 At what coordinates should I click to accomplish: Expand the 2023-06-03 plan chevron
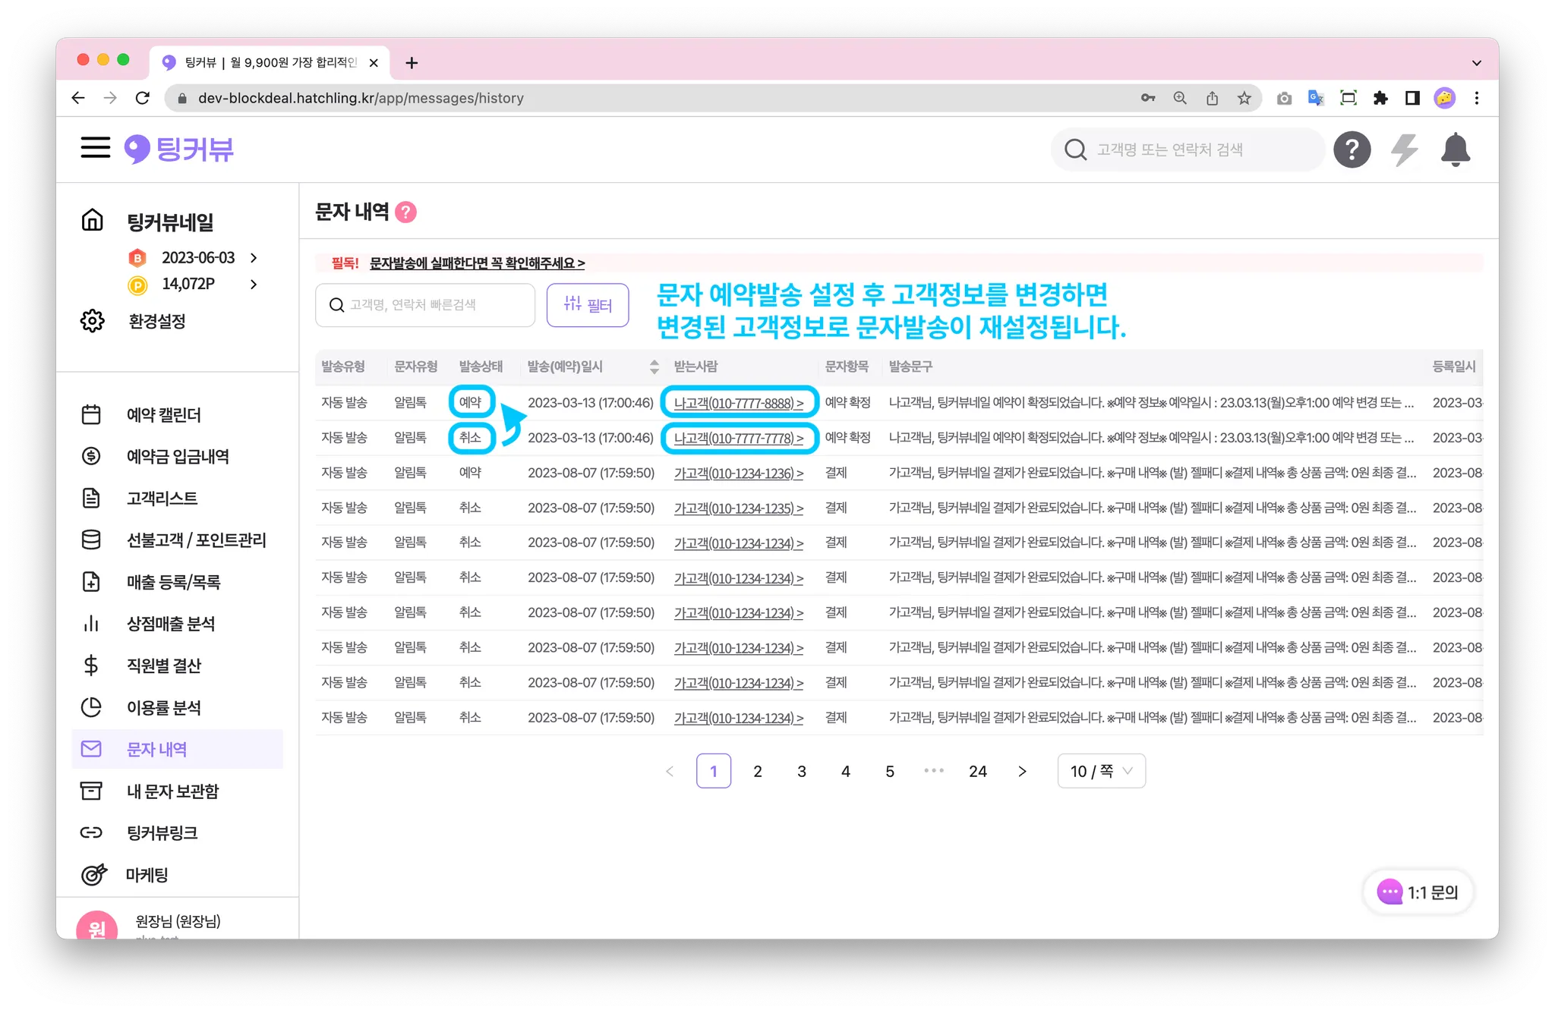(x=254, y=258)
